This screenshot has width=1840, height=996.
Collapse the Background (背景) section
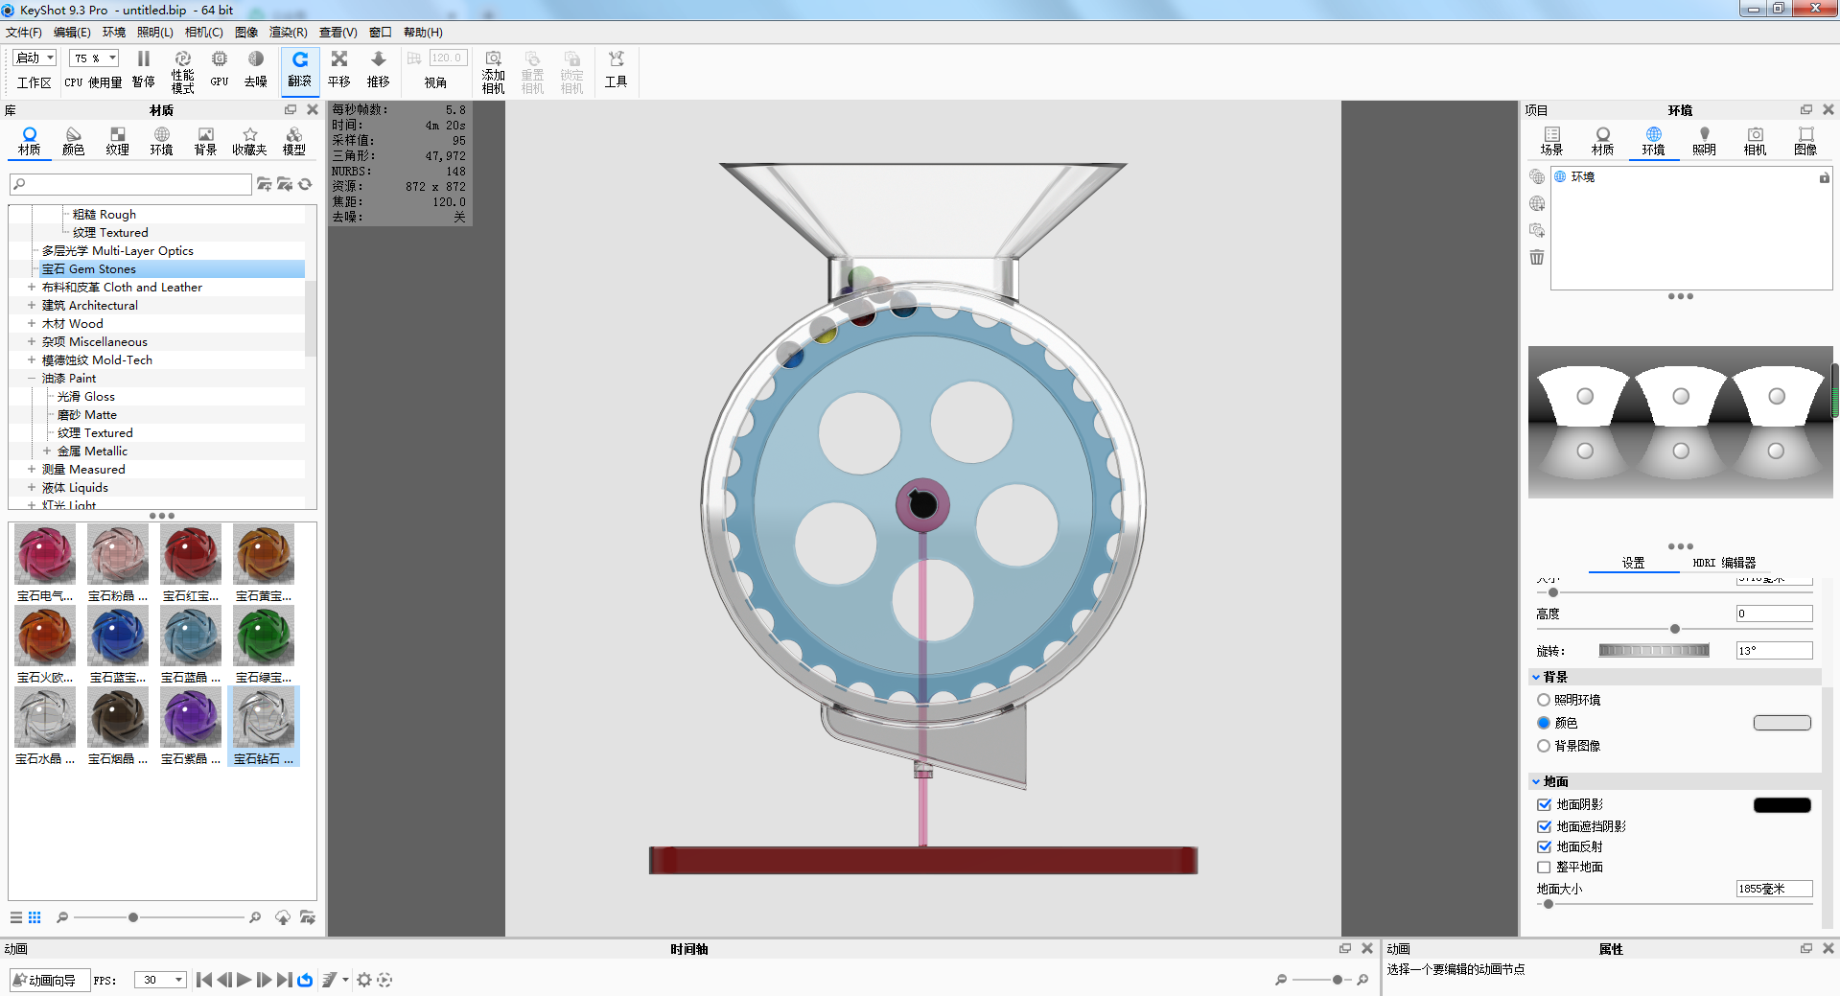[x=1536, y=677]
